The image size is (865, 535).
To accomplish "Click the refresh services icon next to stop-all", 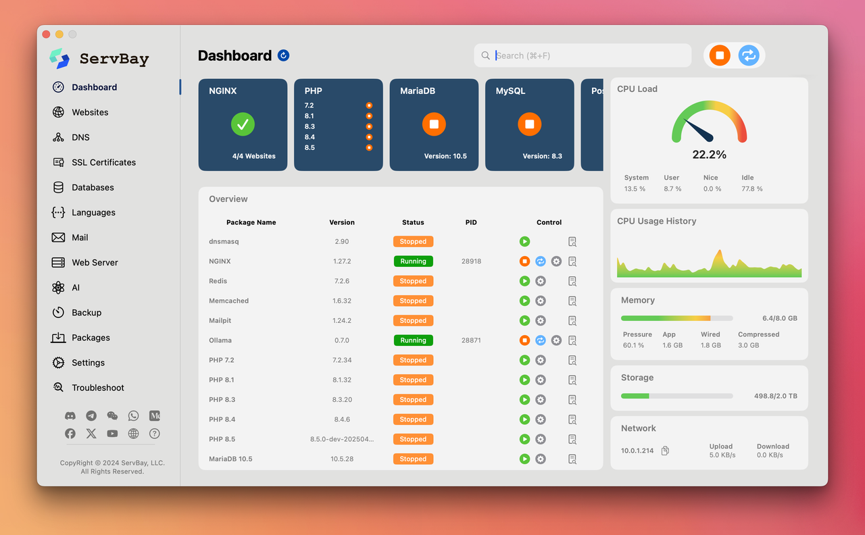I will coord(748,55).
